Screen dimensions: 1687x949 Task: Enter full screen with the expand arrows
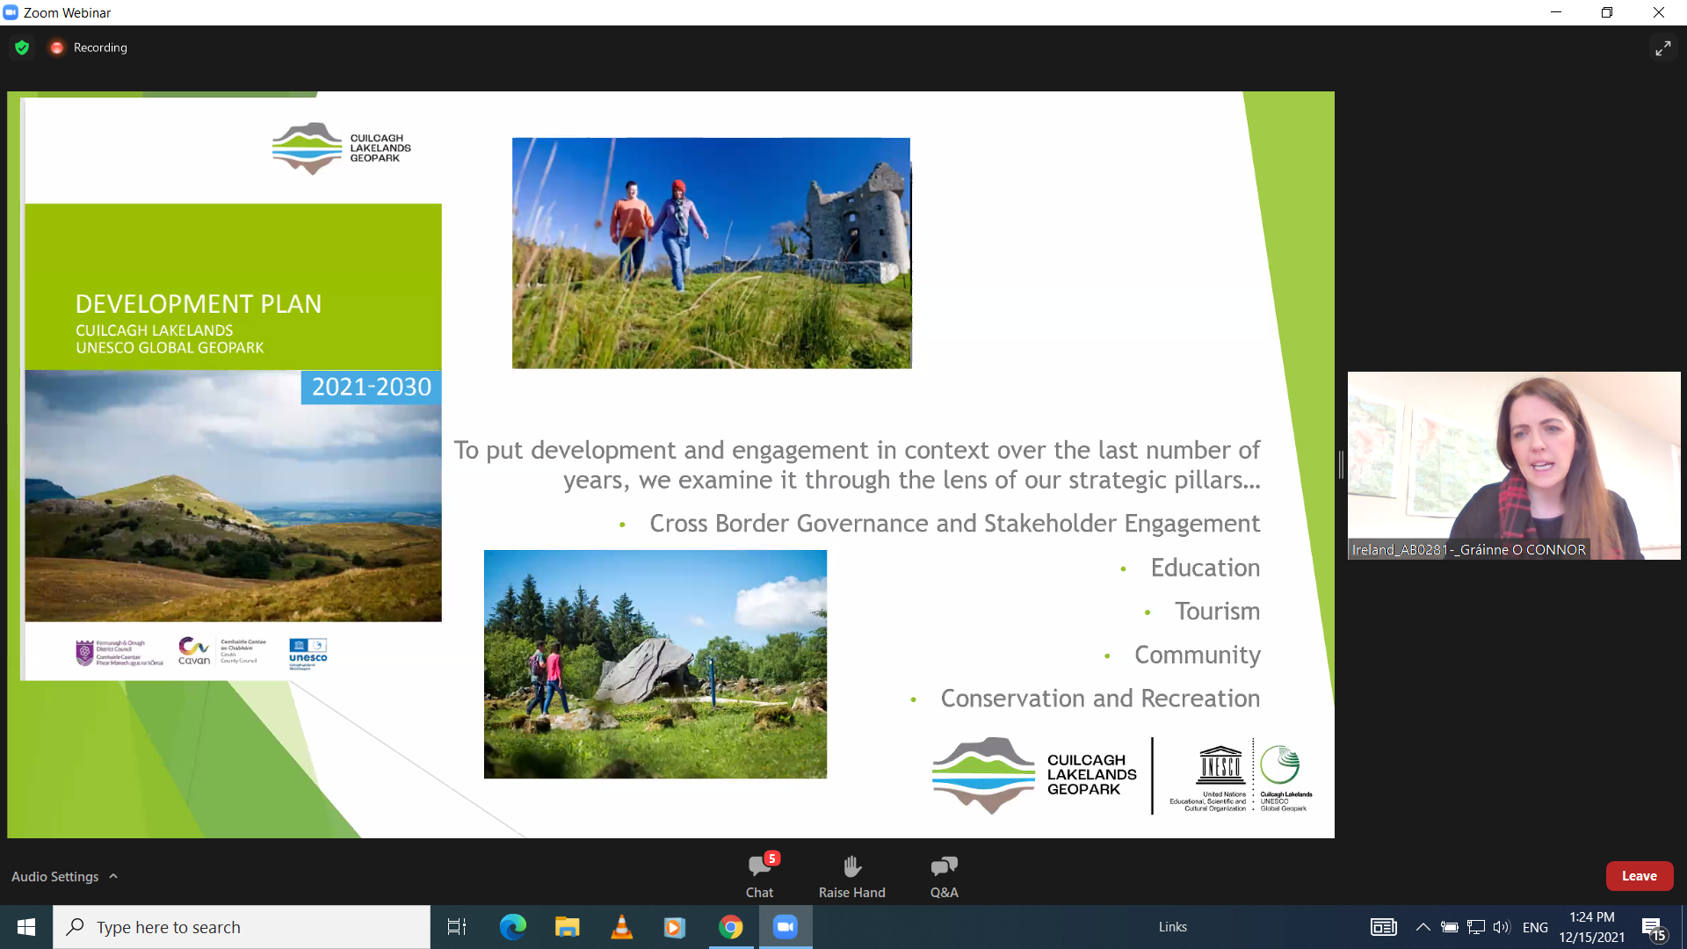tap(1662, 48)
